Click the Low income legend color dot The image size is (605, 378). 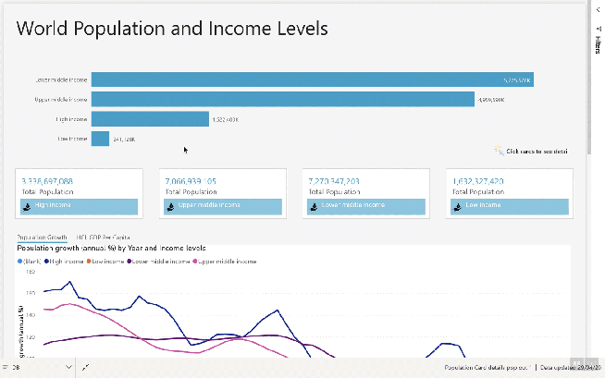(x=89, y=262)
